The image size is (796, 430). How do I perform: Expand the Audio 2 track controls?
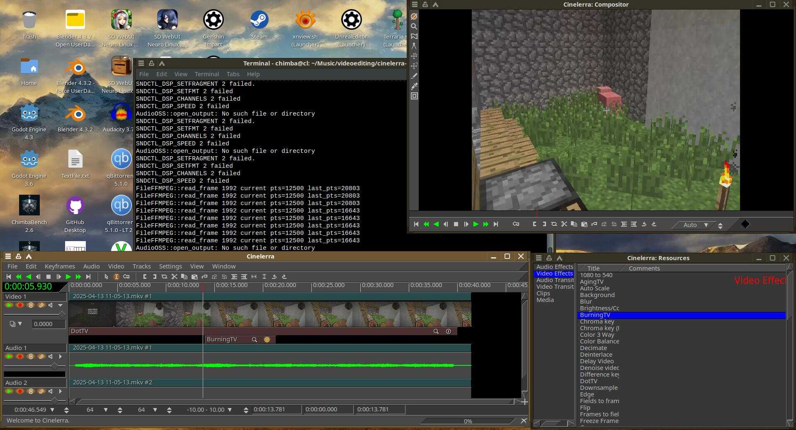click(x=61, y=391)
